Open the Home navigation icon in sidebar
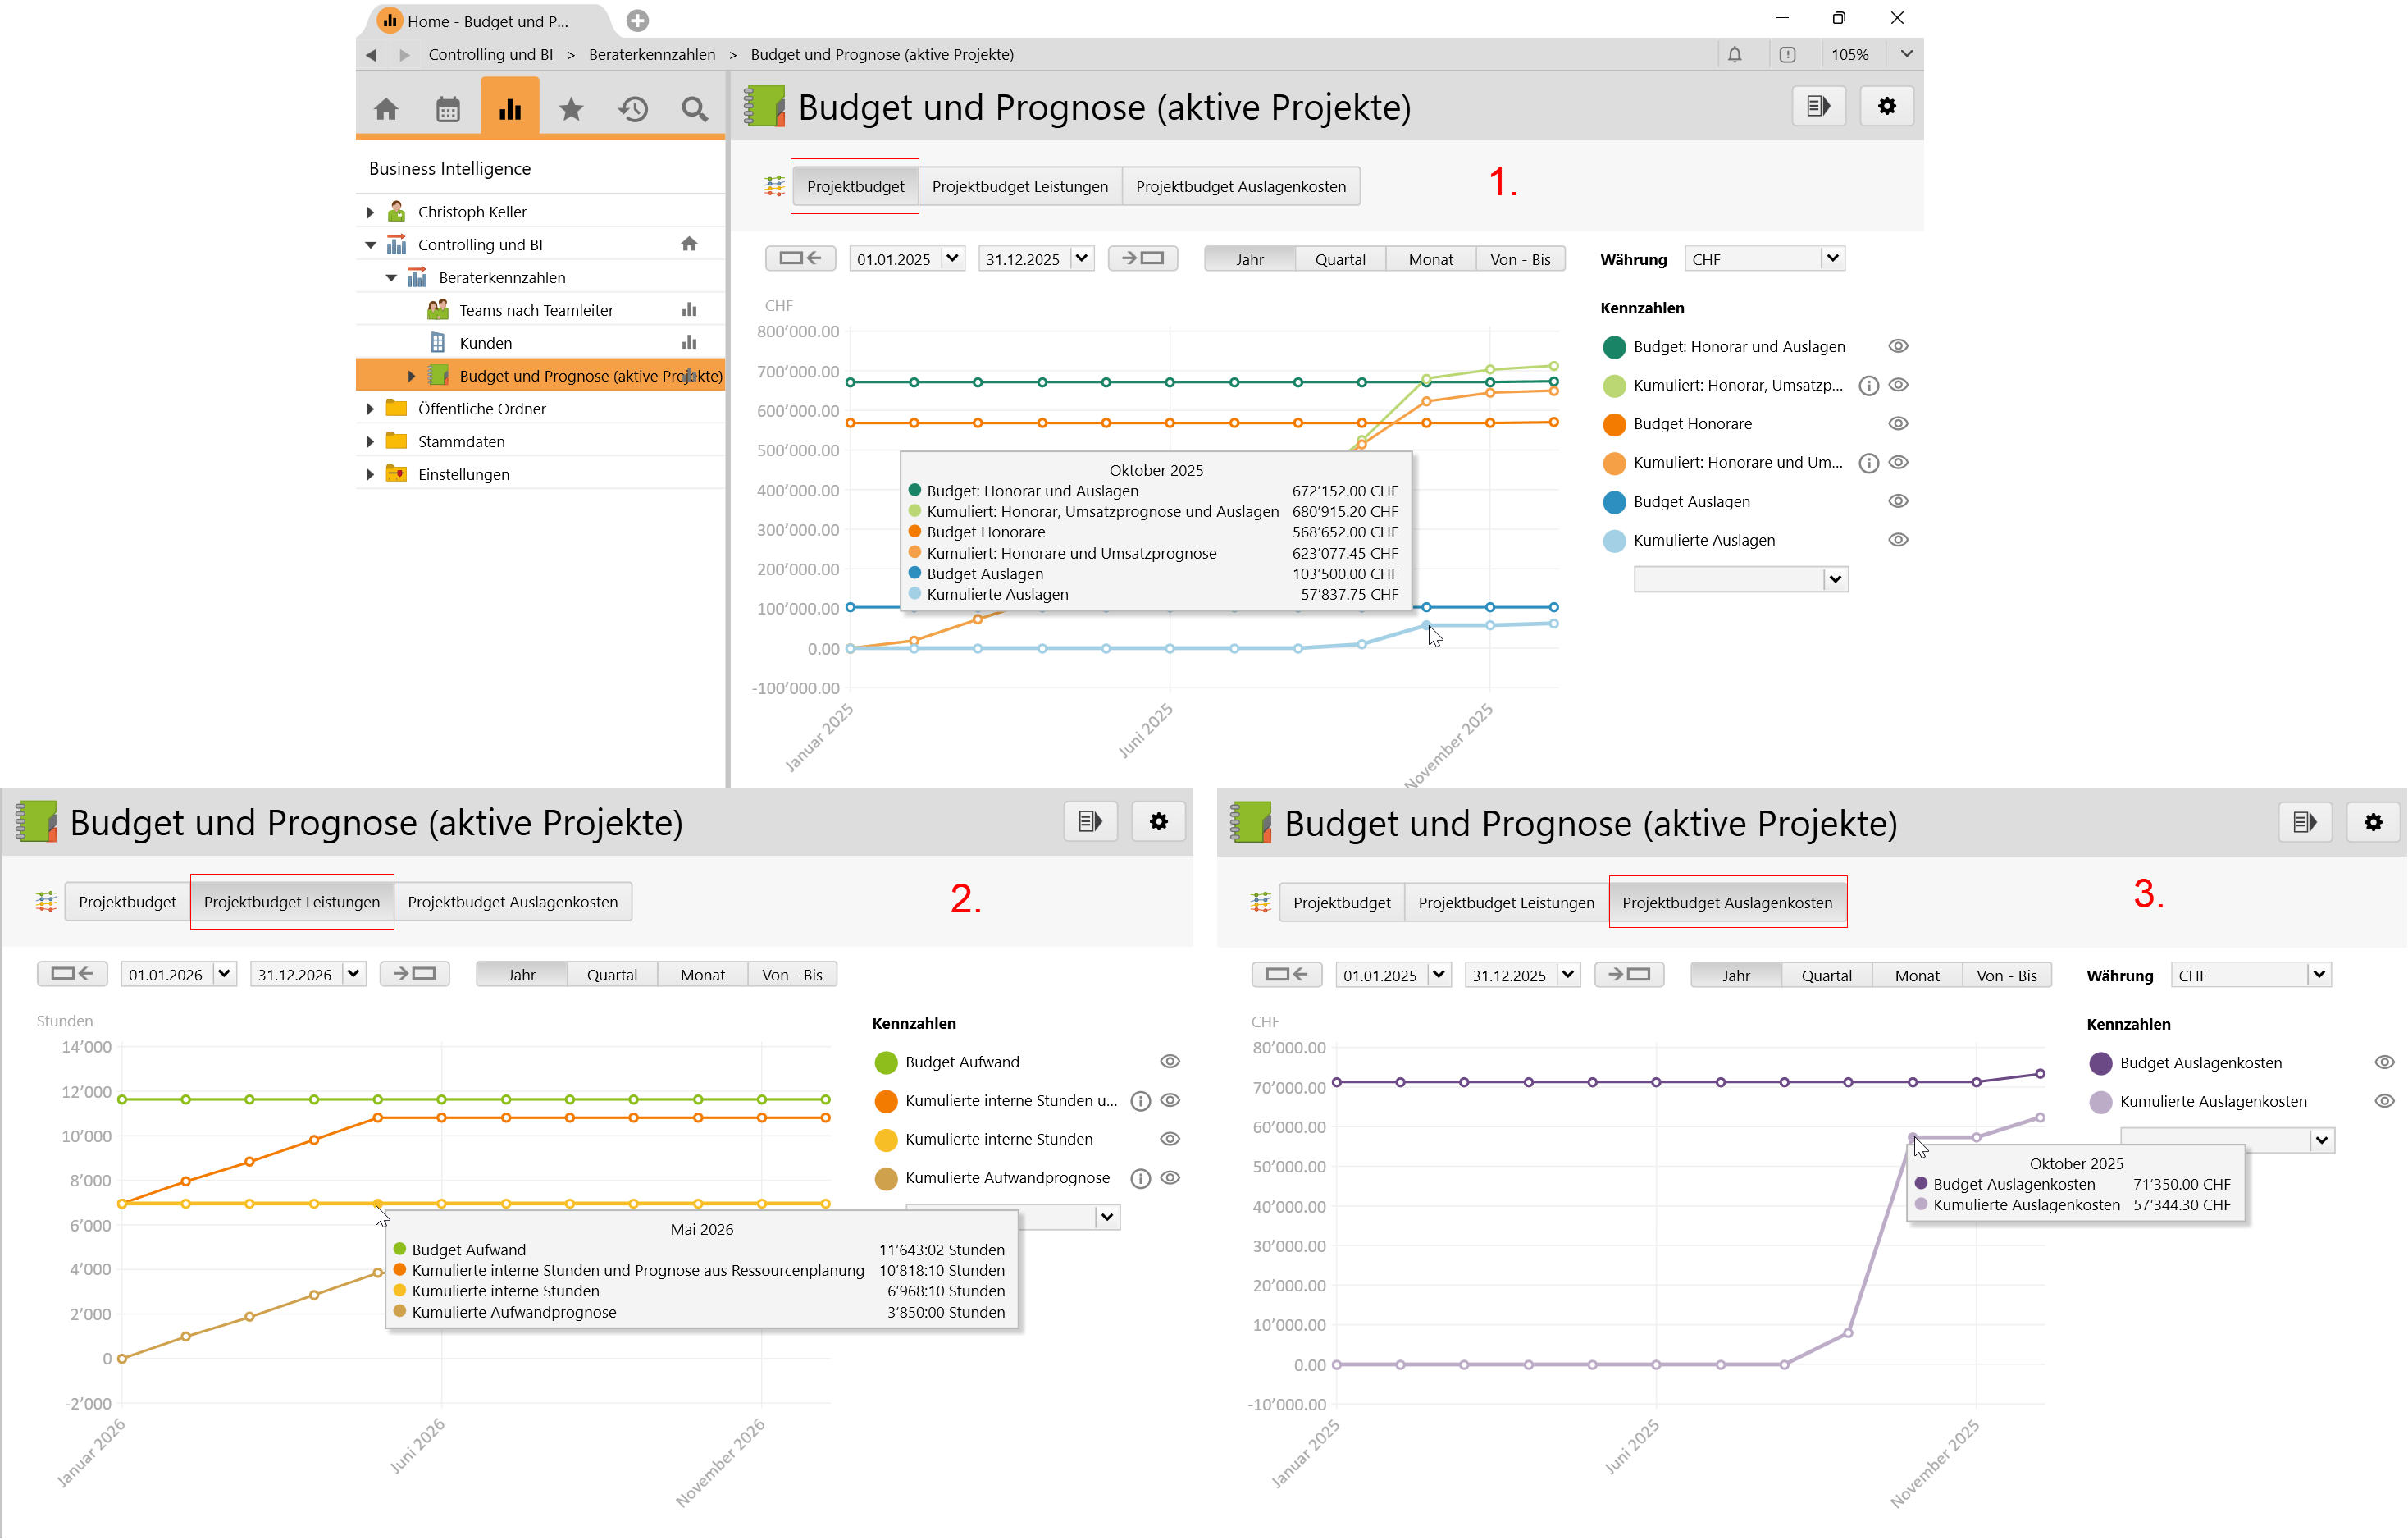Screen dimensions: 2408x1540 pos(386,108)
